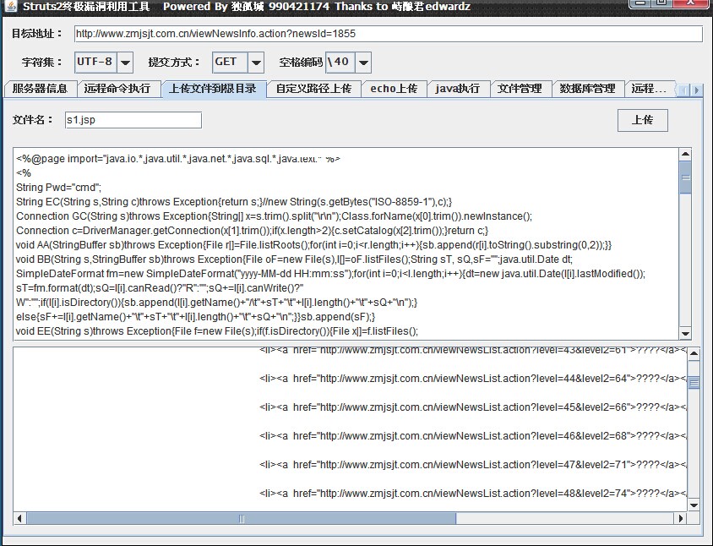Viewport: 713px width, 546px height.
Task: Click the <%@page import line in code
Action: pos(178,159)
